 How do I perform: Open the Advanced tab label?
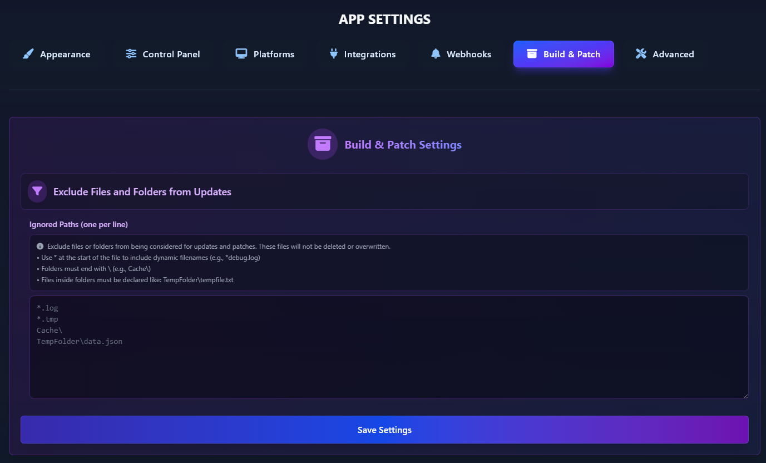click(x=673, y=55)
